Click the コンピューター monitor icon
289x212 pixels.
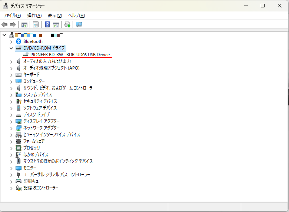click(19, 81)
